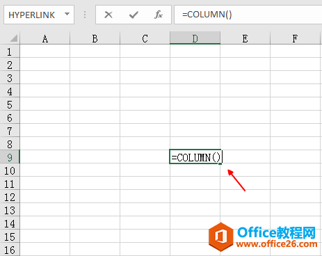Select row 12 header
The image size is (322, 256).
point(10,197)
